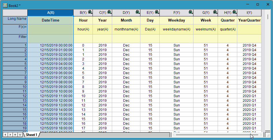Select column A(X) header
Image resolution: width=273 pixels, height=140 pixels.
click(x=50, y=13)
